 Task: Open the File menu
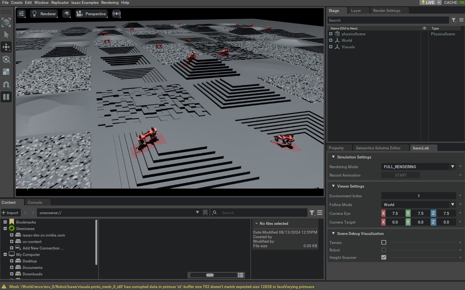(x=5, y=3)
